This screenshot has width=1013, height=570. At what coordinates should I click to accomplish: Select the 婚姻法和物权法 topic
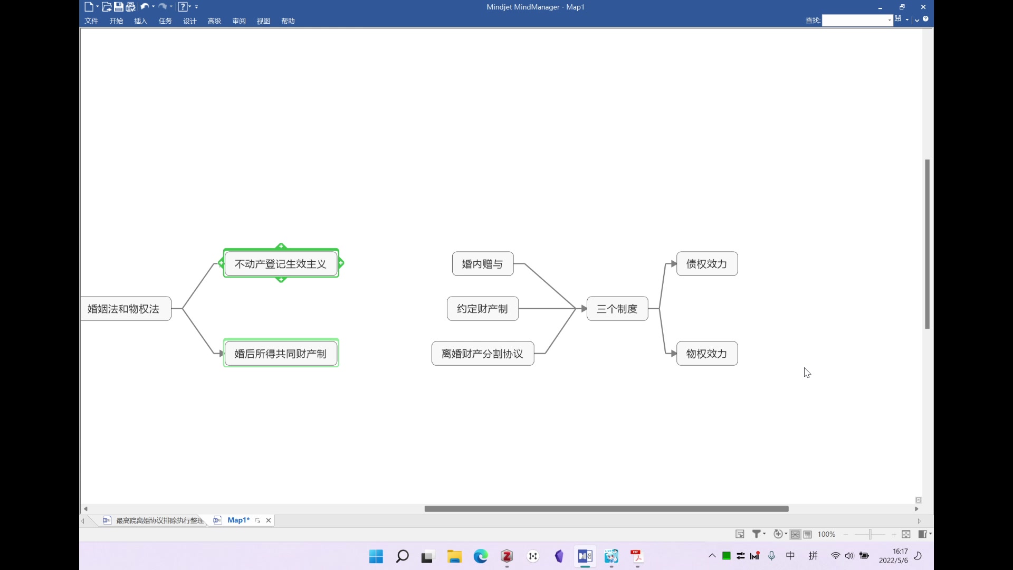click(126, 309)
